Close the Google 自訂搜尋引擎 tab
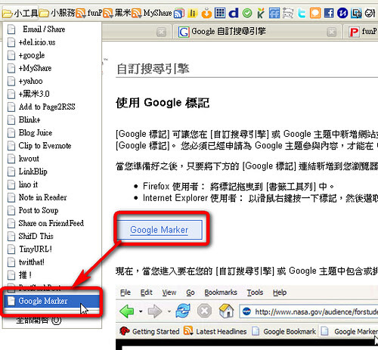The image size is (378, 350). [332, 32]
